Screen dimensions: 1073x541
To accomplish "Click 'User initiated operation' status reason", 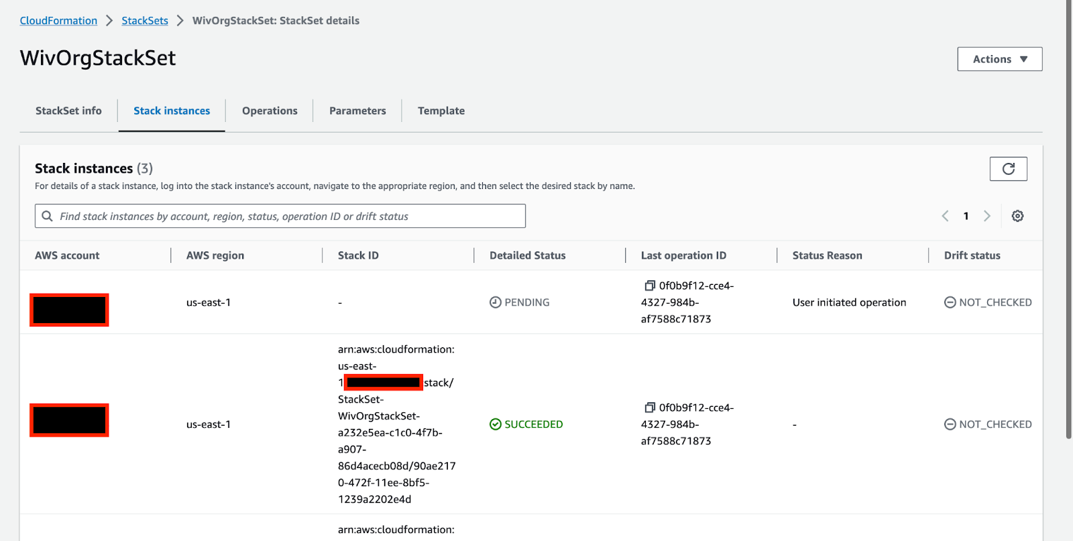I will (x=849, y=302).
